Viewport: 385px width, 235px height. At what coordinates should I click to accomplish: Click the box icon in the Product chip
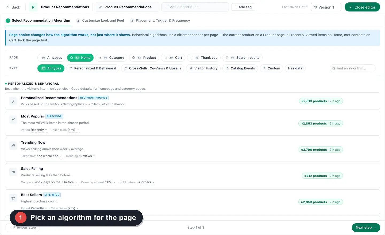(x=134, y=58)
